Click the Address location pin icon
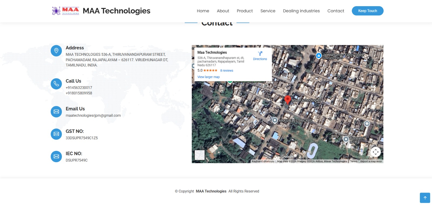This screenshot has width=432, height=205. coord(56,51)
